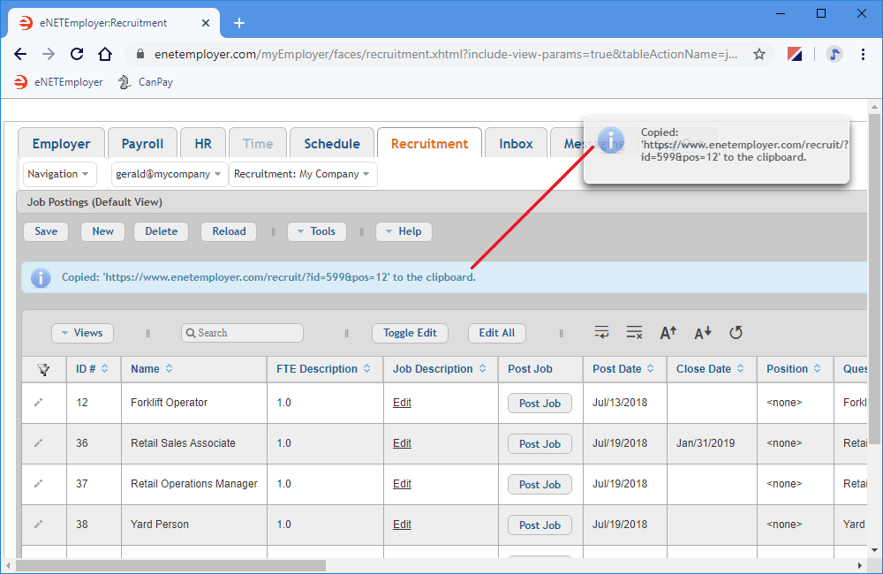Click pencil edit icon for Forklift Operator row
This screenshot has height=574, width=883.
38,403
